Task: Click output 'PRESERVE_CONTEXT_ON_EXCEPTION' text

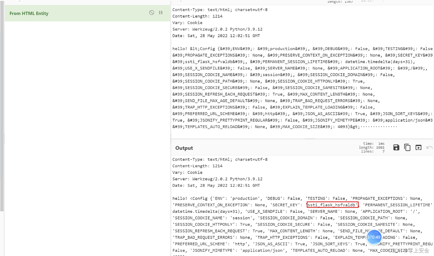Action: point(211,205)
